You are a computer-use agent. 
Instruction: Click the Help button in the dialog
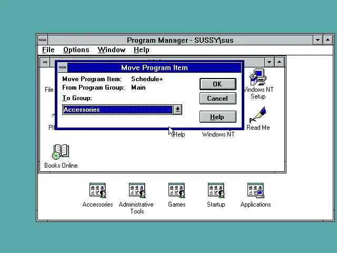click(217, 117)
